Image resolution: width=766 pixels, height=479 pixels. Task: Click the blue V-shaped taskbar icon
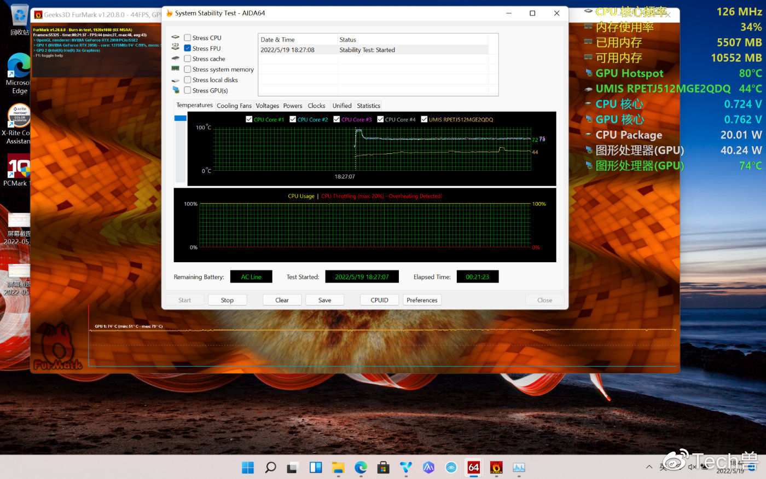click(x=406, y=468)
